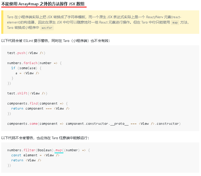Click the inline code 'map' in the yellow note

(x=175, y=22)
